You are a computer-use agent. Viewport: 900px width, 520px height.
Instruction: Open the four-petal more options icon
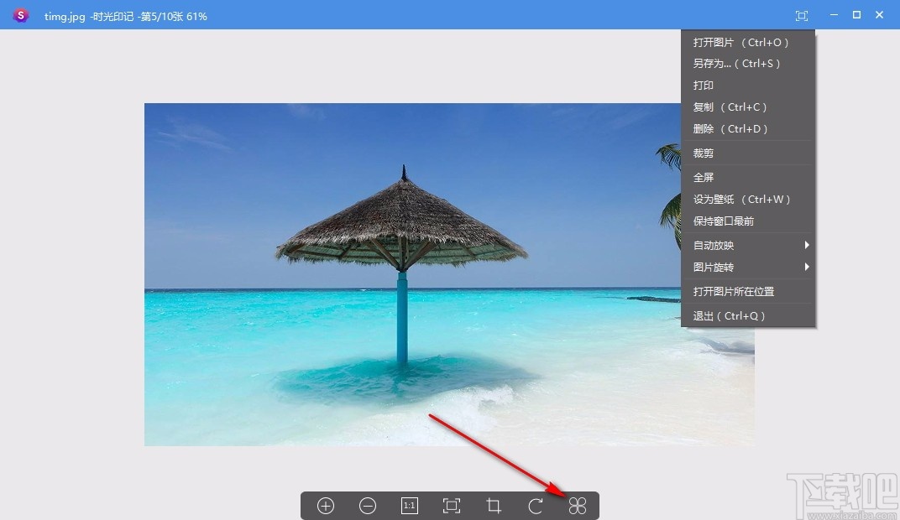tap(578, 506)
